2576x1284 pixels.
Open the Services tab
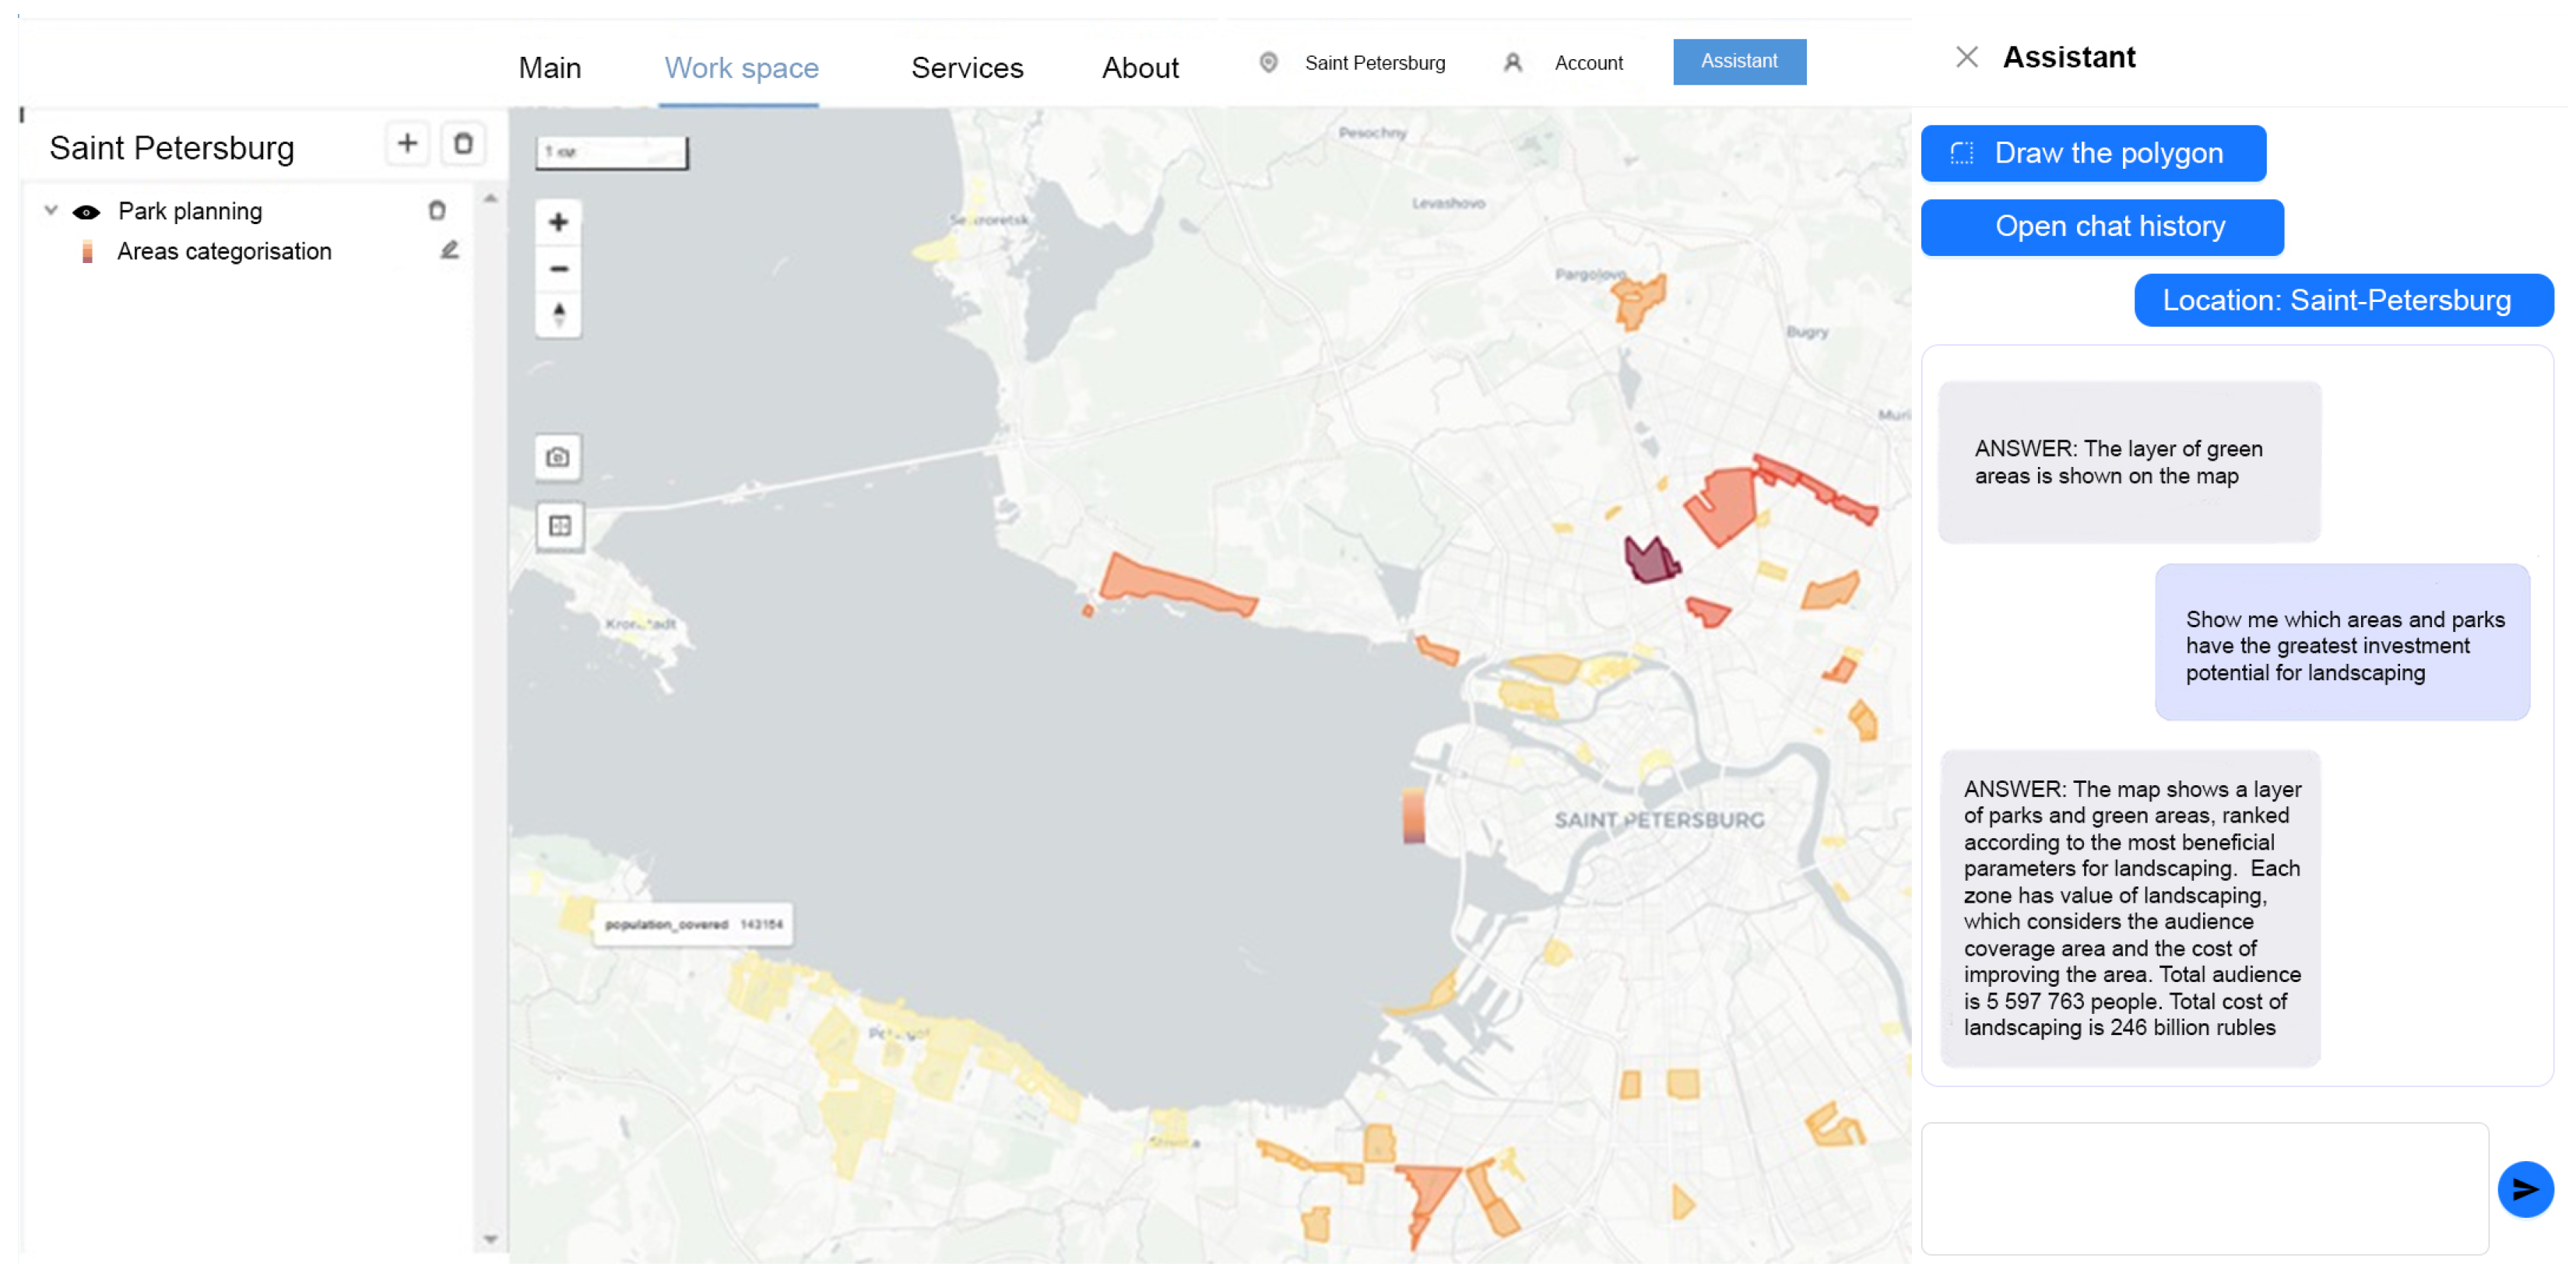(x=966, y=67)
